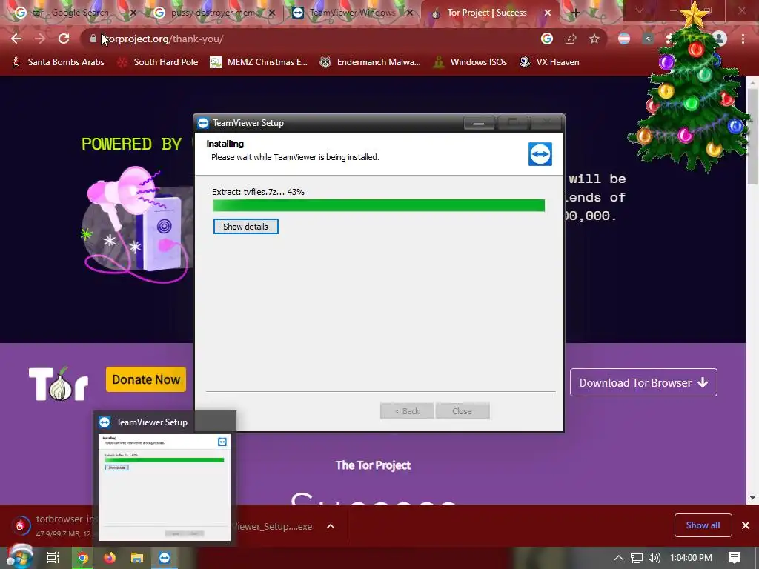Viewport: 759px width, 569px height.
Task: Open the Endermanch Malwa... bookmark
Action: [x=371, y=62]
